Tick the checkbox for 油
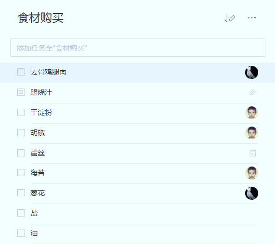Screen dimensions: 275x244 [21, 233]
